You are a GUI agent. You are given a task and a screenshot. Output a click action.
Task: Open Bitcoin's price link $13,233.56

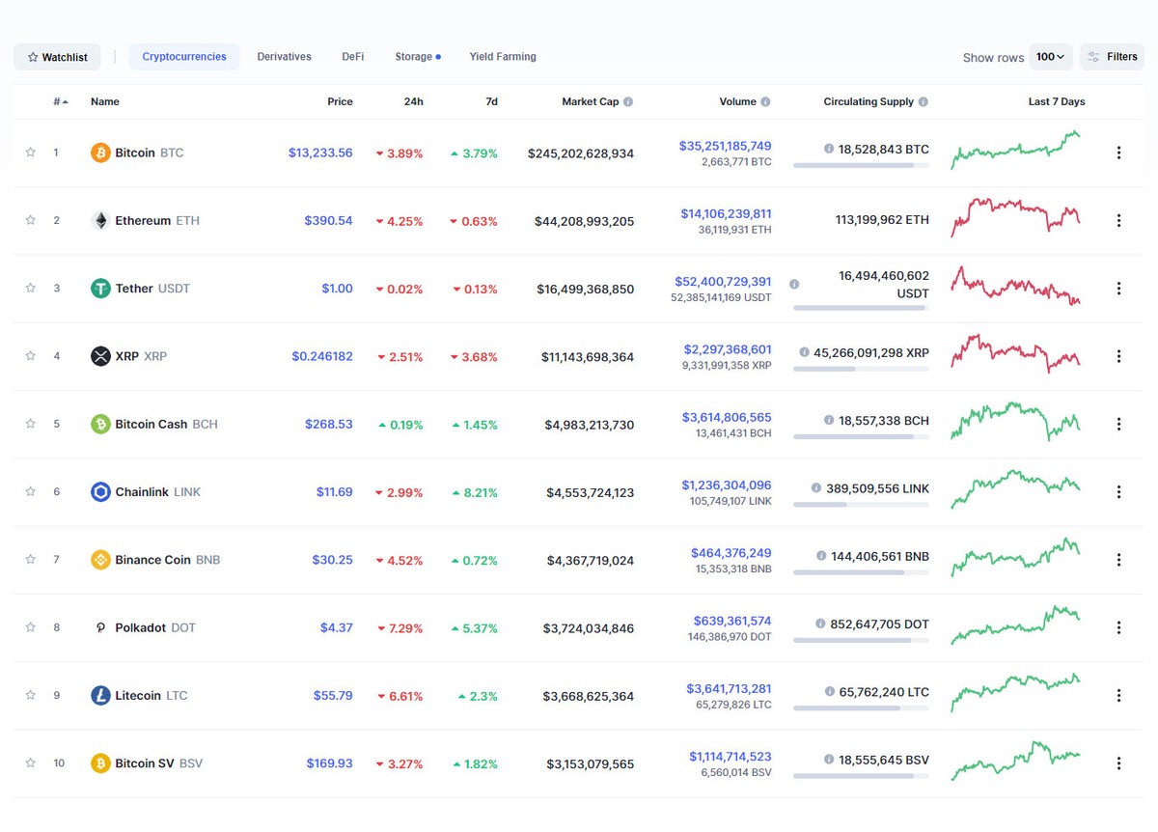point(320,153)
